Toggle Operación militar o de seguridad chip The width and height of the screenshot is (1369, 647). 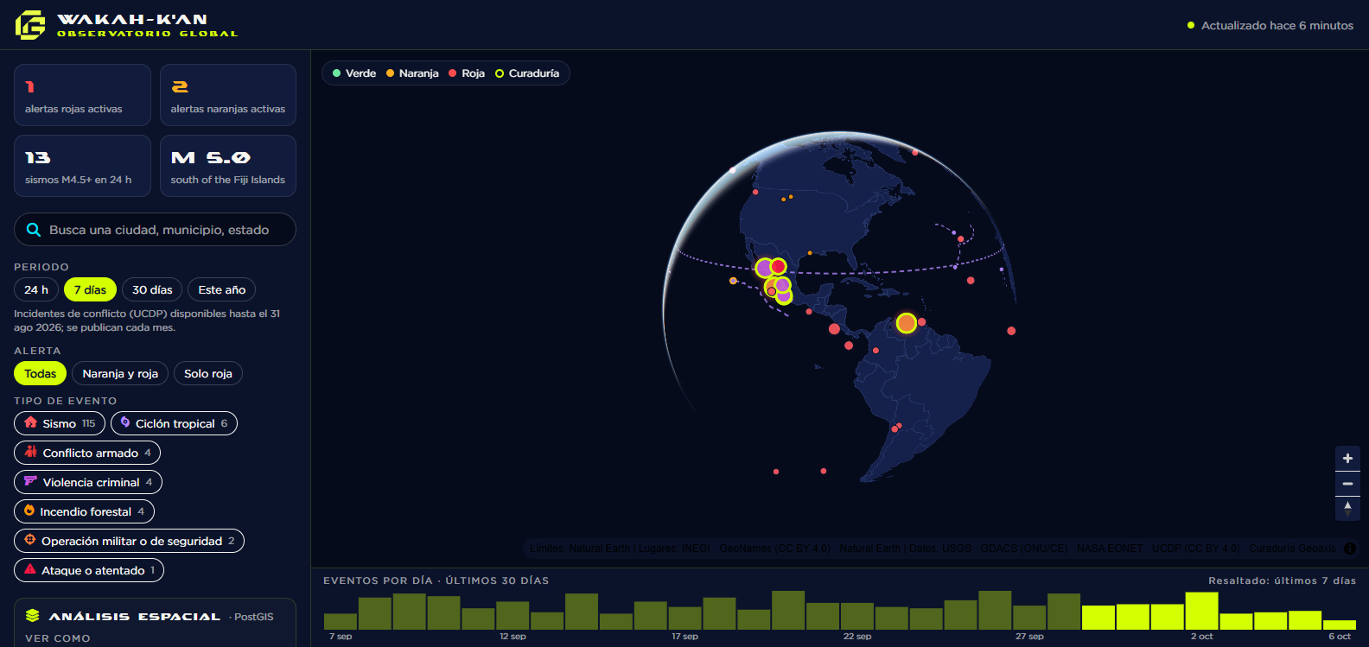tap(129, 541)
